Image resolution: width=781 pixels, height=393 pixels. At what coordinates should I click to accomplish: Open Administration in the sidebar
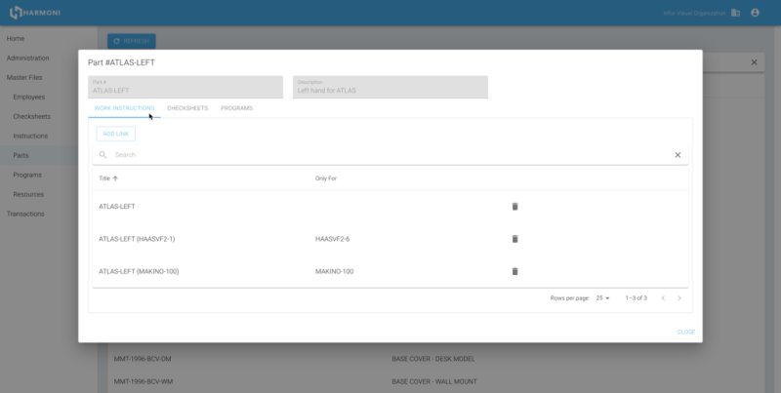click(x=27, y=58)
